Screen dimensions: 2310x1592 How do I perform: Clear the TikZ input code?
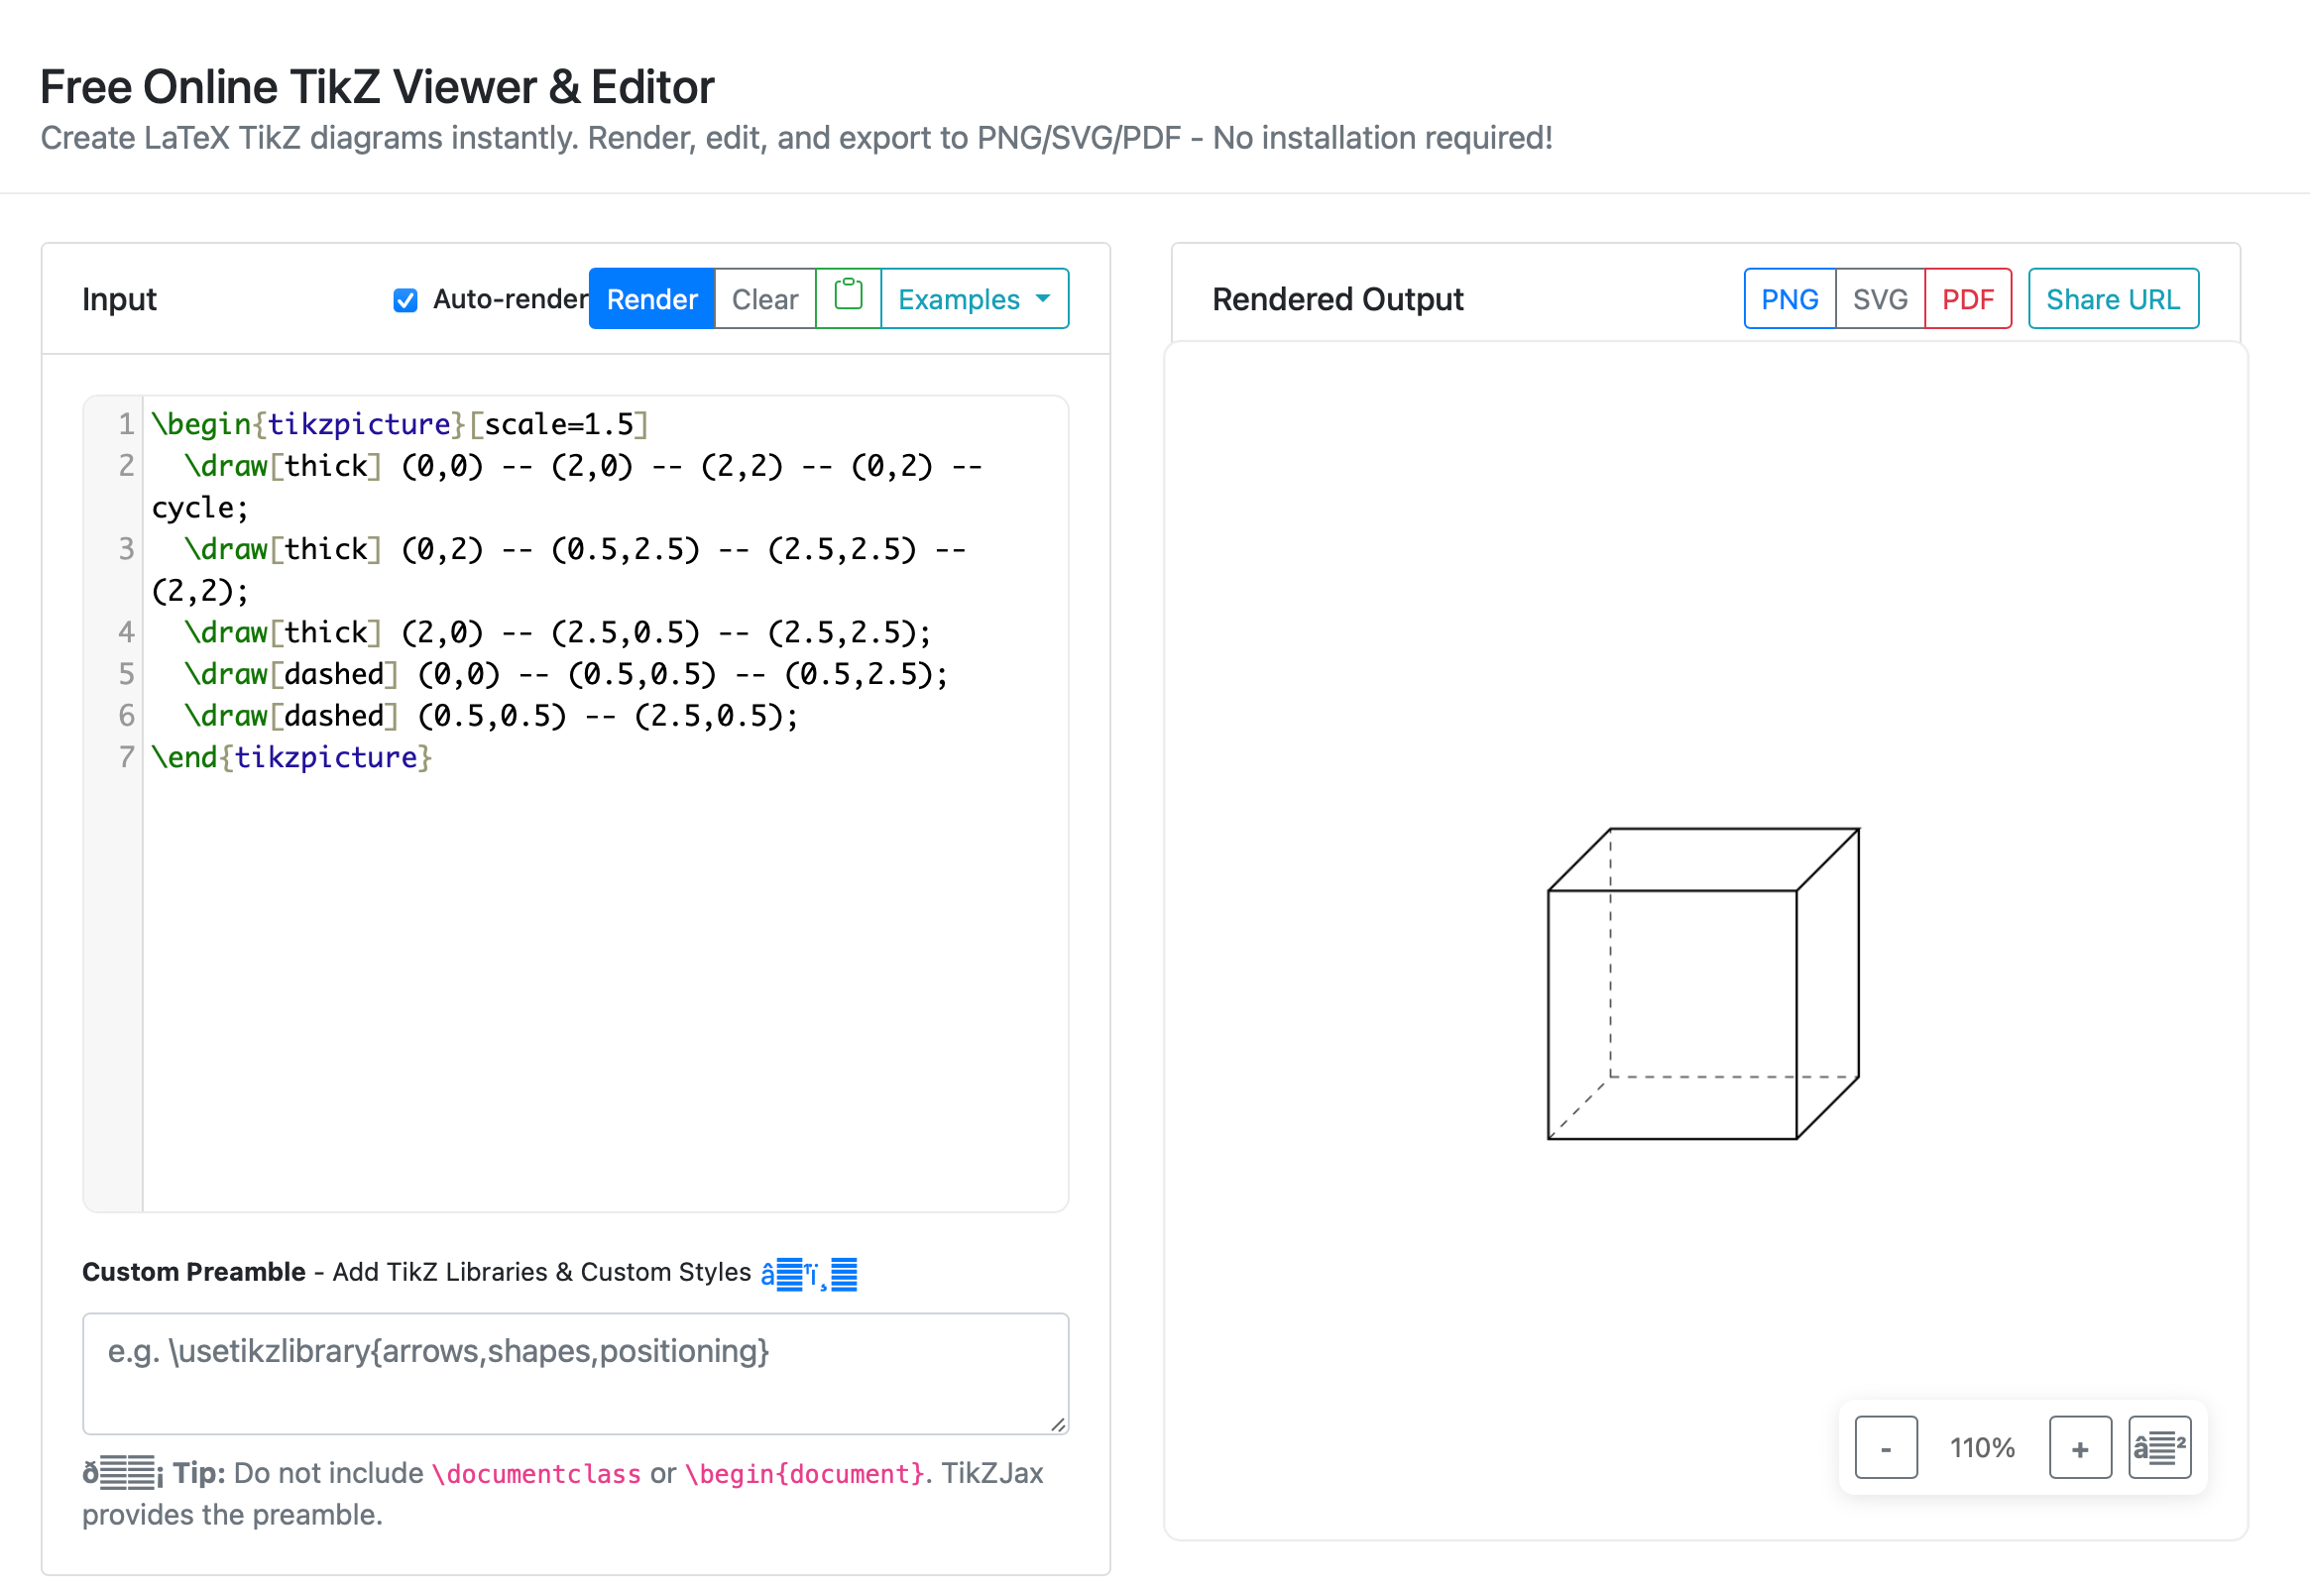pyautogui.click(x=764, y=298)
